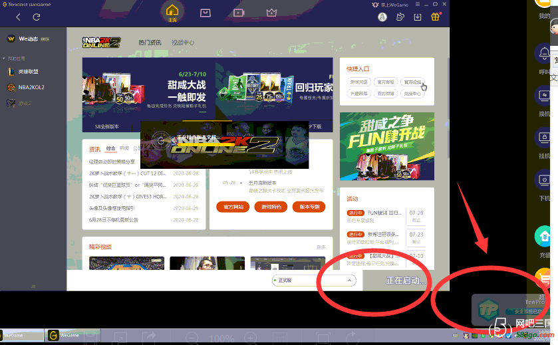Open the friends chat icon

coord(400,17)
